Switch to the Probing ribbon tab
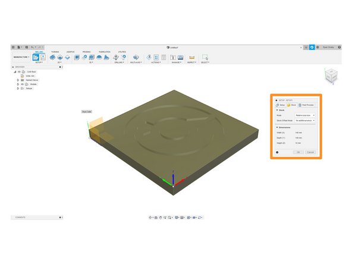 click(86, 52)
